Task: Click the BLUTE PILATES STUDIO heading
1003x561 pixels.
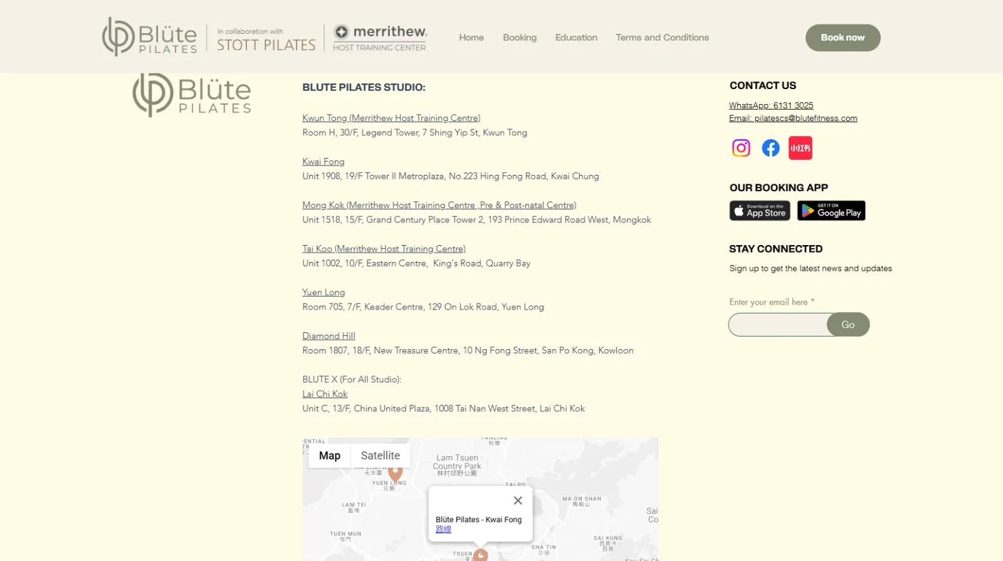Action: (364, 87)
